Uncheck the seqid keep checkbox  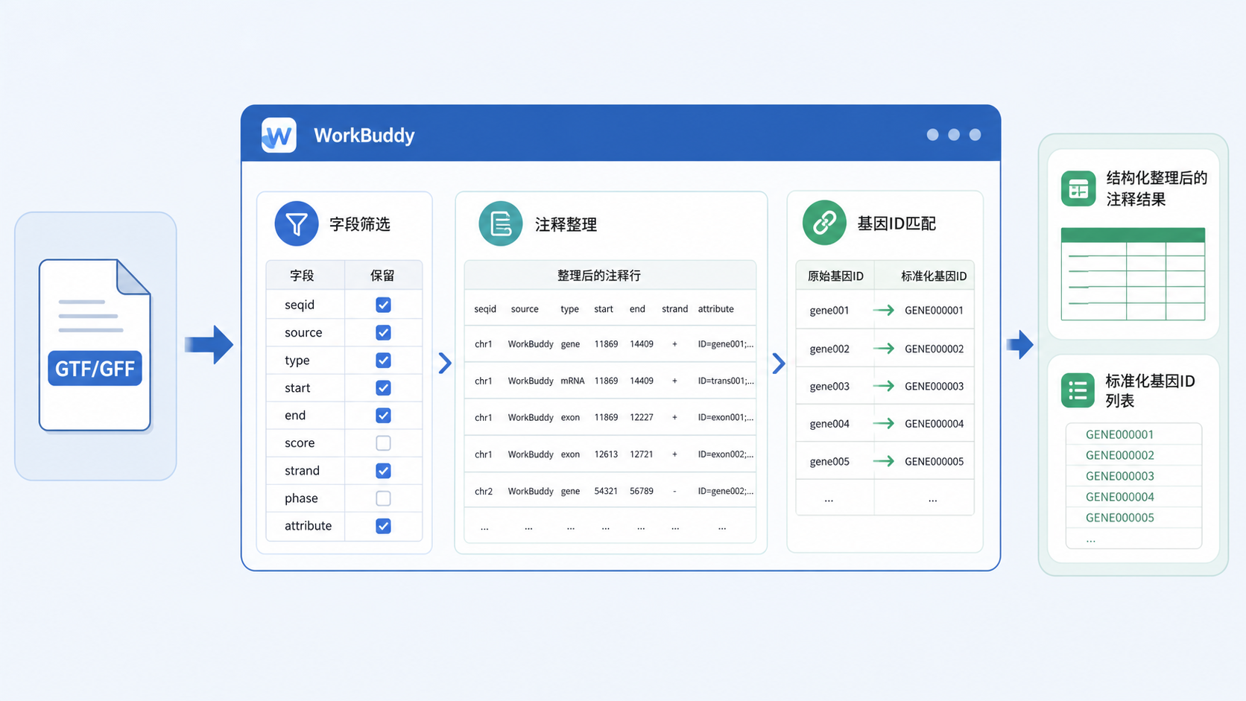(x=383, y=305)
